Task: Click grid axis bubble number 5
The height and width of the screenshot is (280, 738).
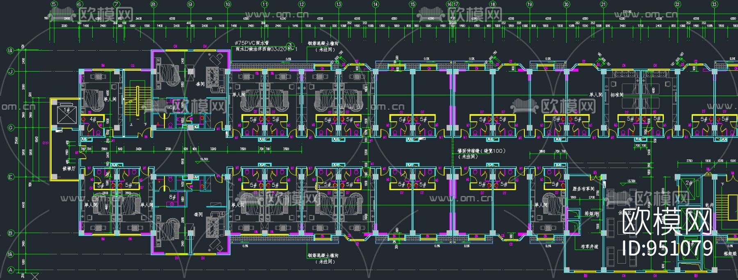Action: click(x=54, y=4)
